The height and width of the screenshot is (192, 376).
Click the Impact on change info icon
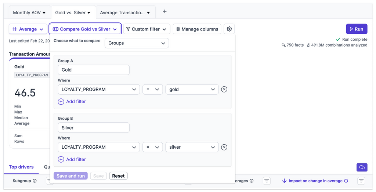click(x=345, y=181)
